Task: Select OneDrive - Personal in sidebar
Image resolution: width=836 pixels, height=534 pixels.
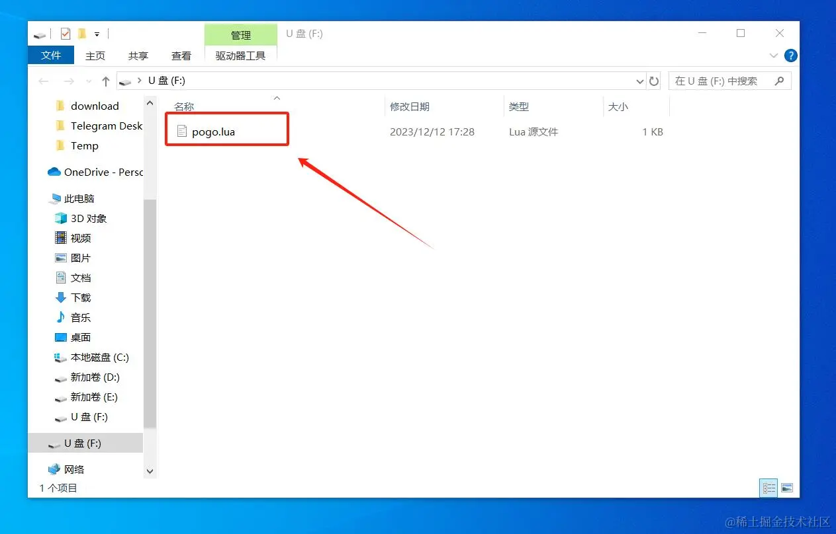Action: (103, 172)
